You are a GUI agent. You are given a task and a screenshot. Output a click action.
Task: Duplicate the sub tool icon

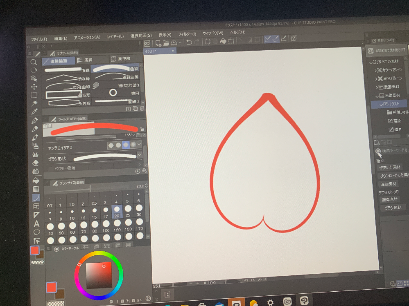point(136,109)
